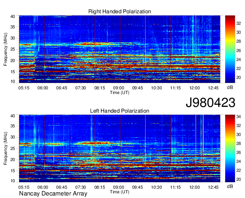Click 10:30 tick of Right Handed plot

pos(156,88)
